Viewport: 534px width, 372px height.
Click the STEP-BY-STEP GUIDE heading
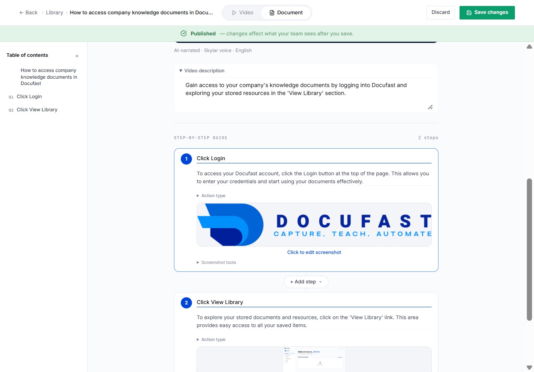[201, 138]
